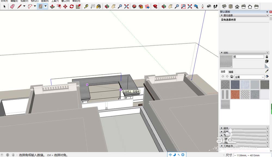The width and height of the screenshot is (272, 157).
Task: Switch to the Top view icon
Action: (230, 6)
